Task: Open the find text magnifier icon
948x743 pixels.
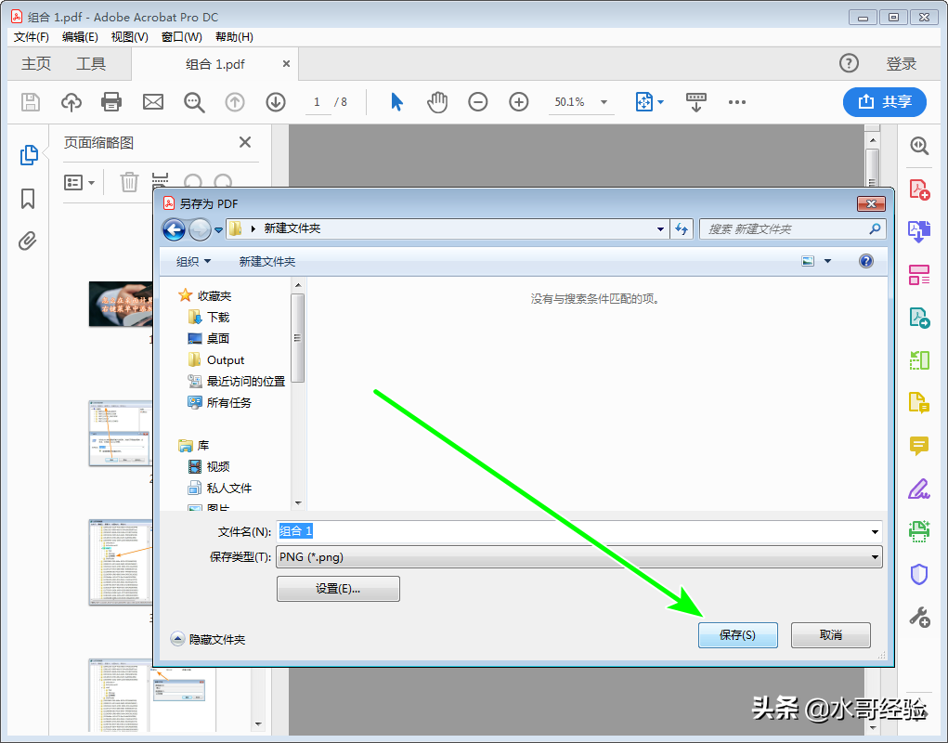Action: click(194, 102)
